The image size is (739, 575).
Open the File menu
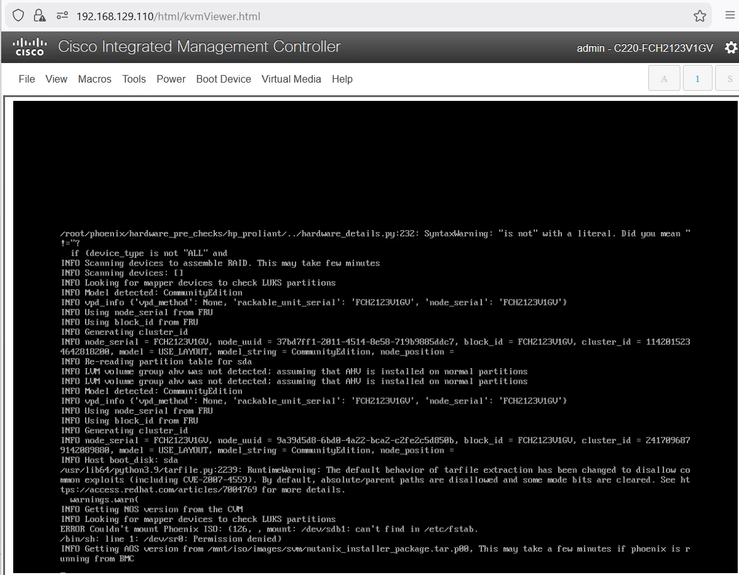point(27,79)
